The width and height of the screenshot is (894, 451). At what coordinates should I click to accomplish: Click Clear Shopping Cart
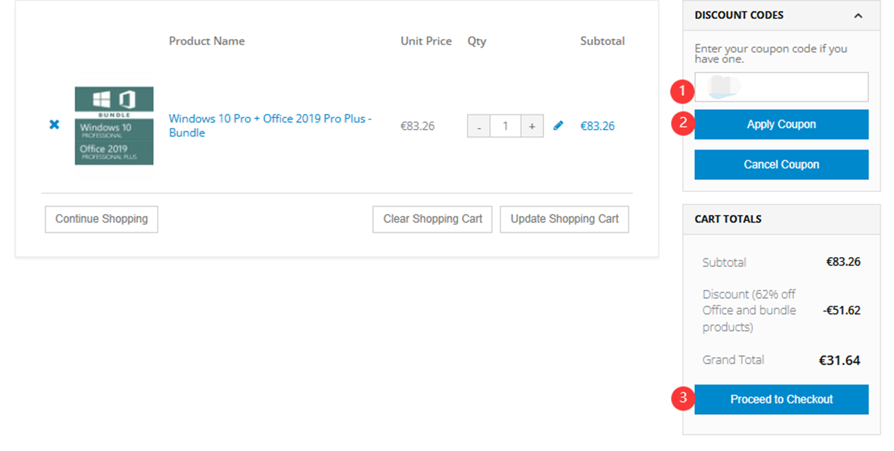click(x=433, y=219)
